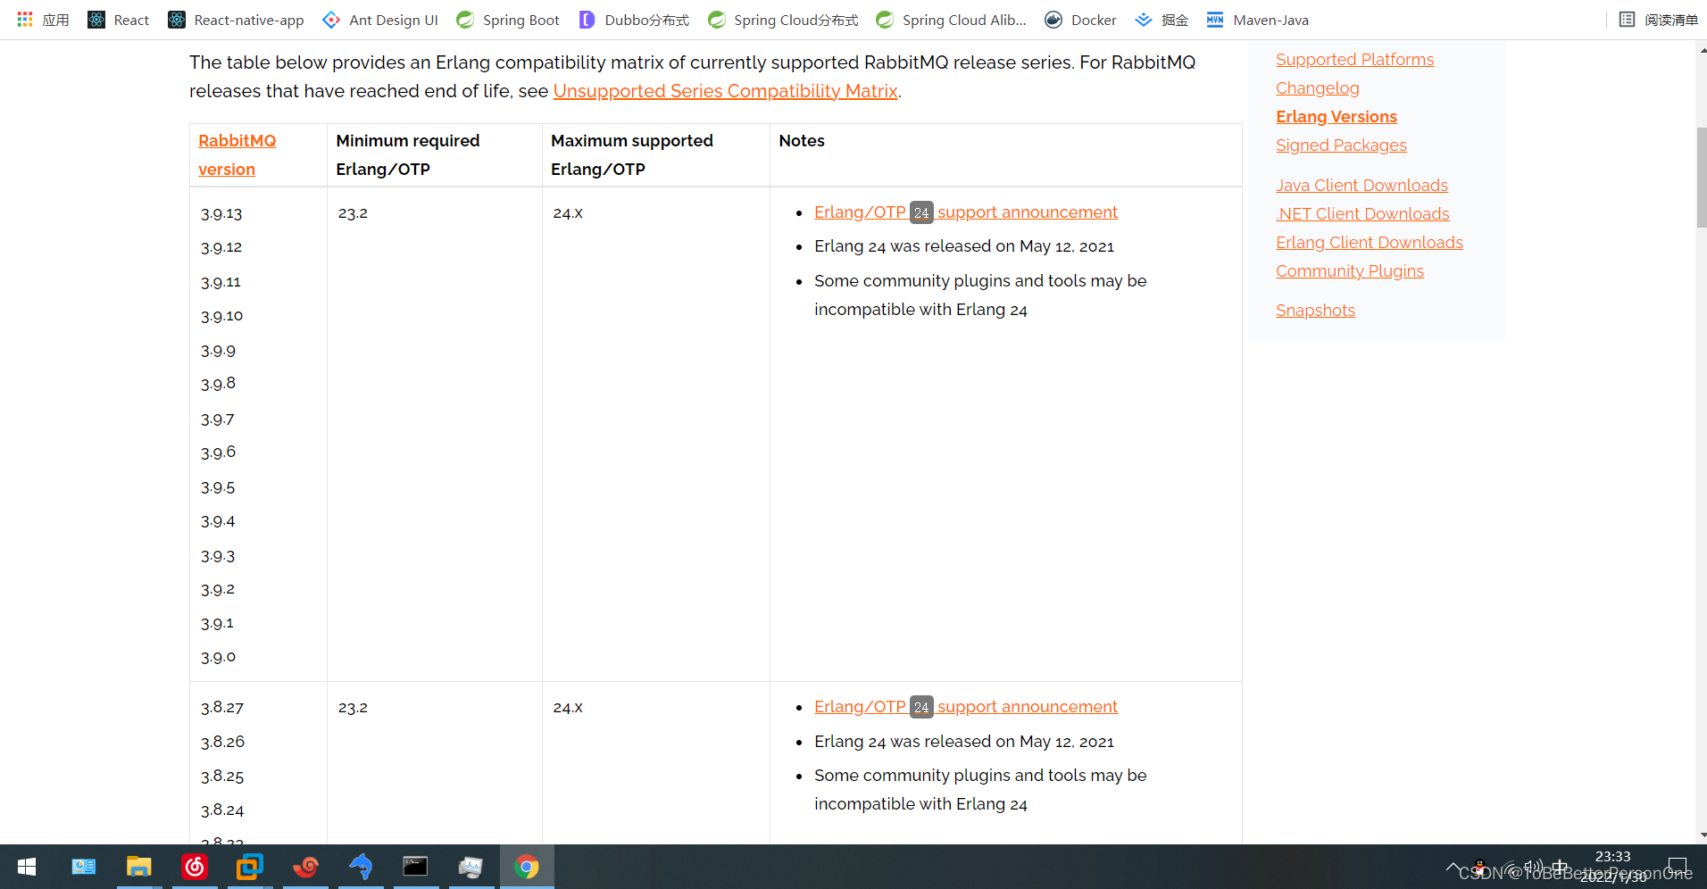Select Erlang Versions in sidebar

click(1336, 117)
